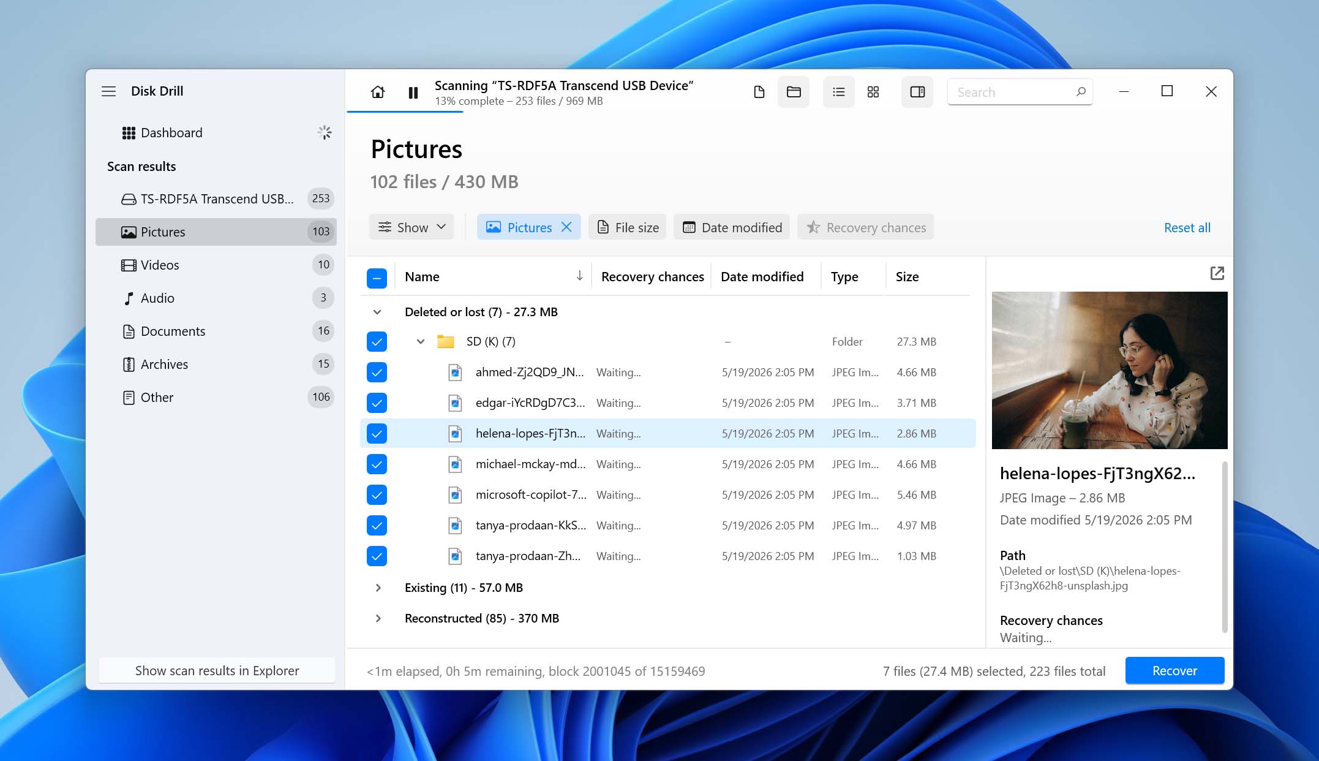1319x761 pixels.
Task: Uncheck the edgar-iYcRDgD7C3 file checkbox
Action: [x=377, y=403]
